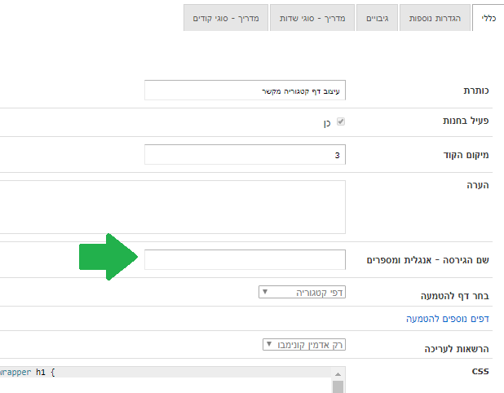Image resolution: width=504 pixels, height=393 pixels.
Task: Click inside the CSS code editor
Action: (x=163, y=379)
